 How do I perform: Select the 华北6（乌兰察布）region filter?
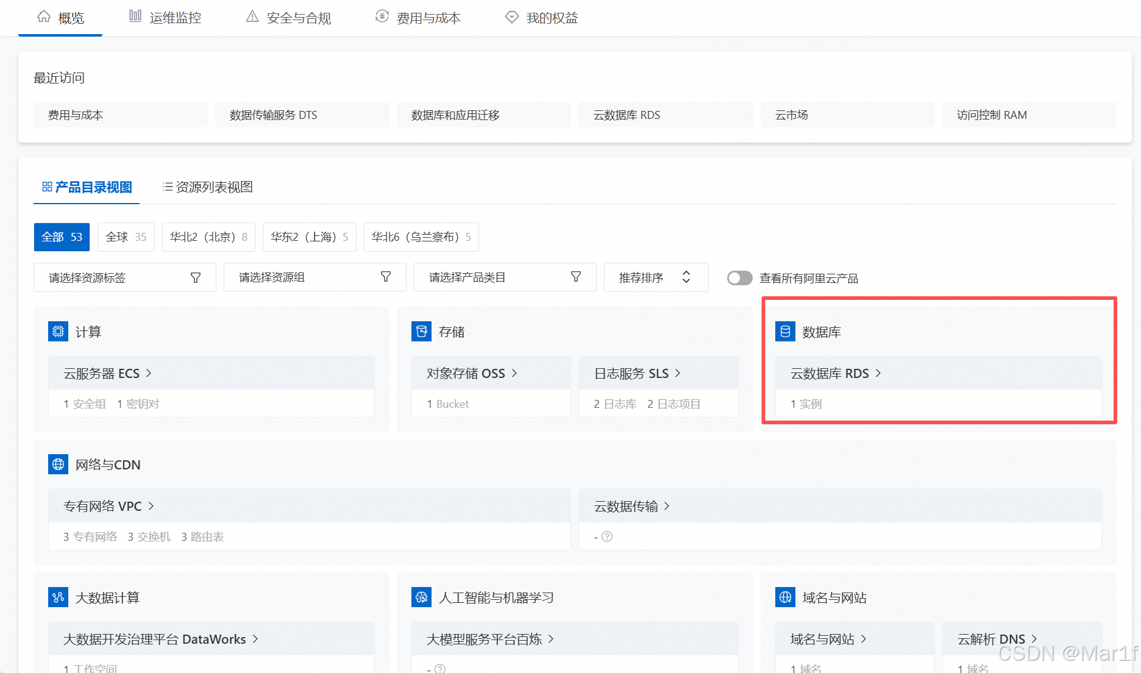coord(421,237)
